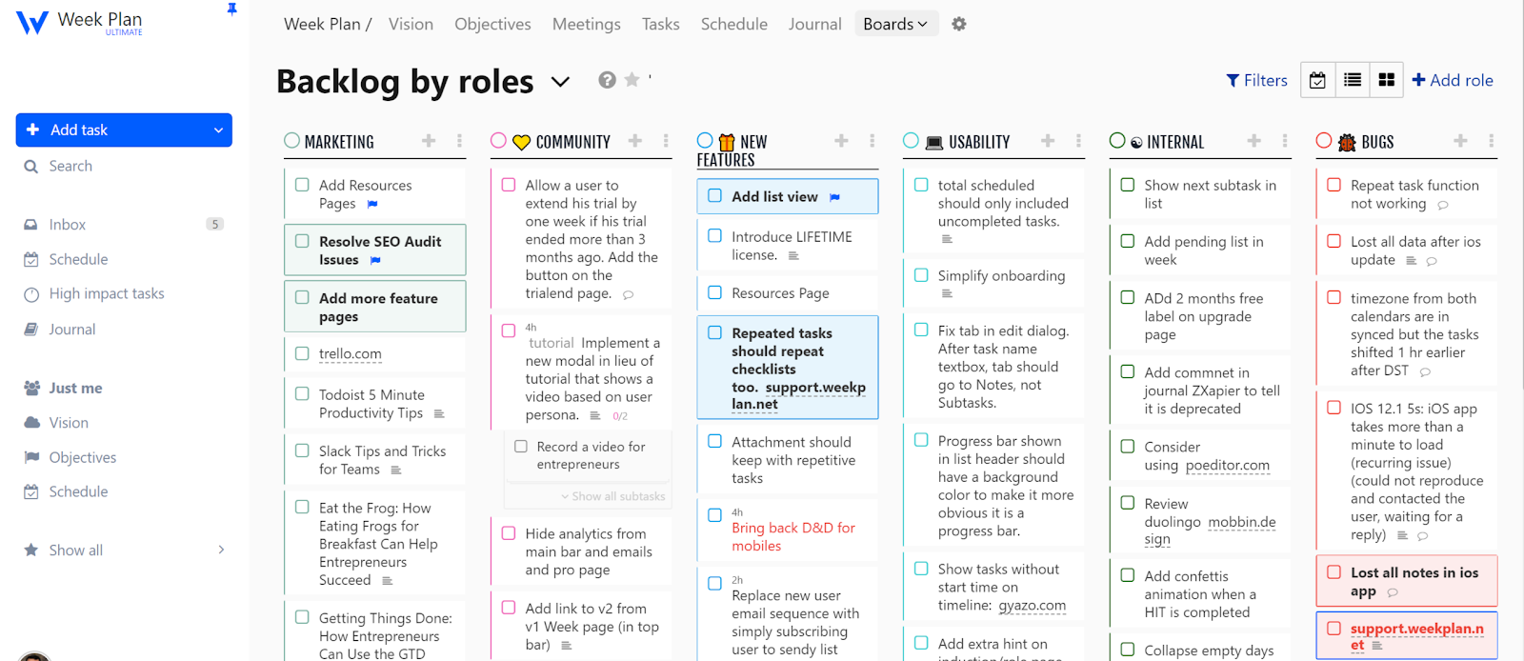
Task: Expand the Boards dropdown menu
Action: click(x=895, y=24)
